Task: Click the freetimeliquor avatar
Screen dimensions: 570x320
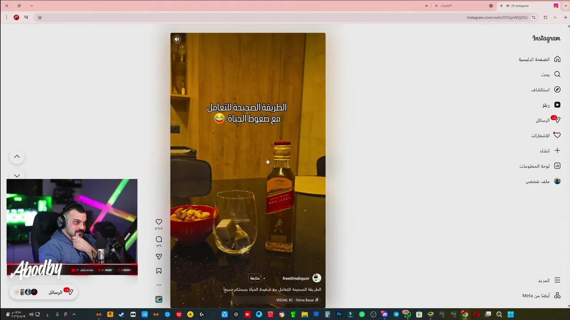Action: (x=317, y=278)
